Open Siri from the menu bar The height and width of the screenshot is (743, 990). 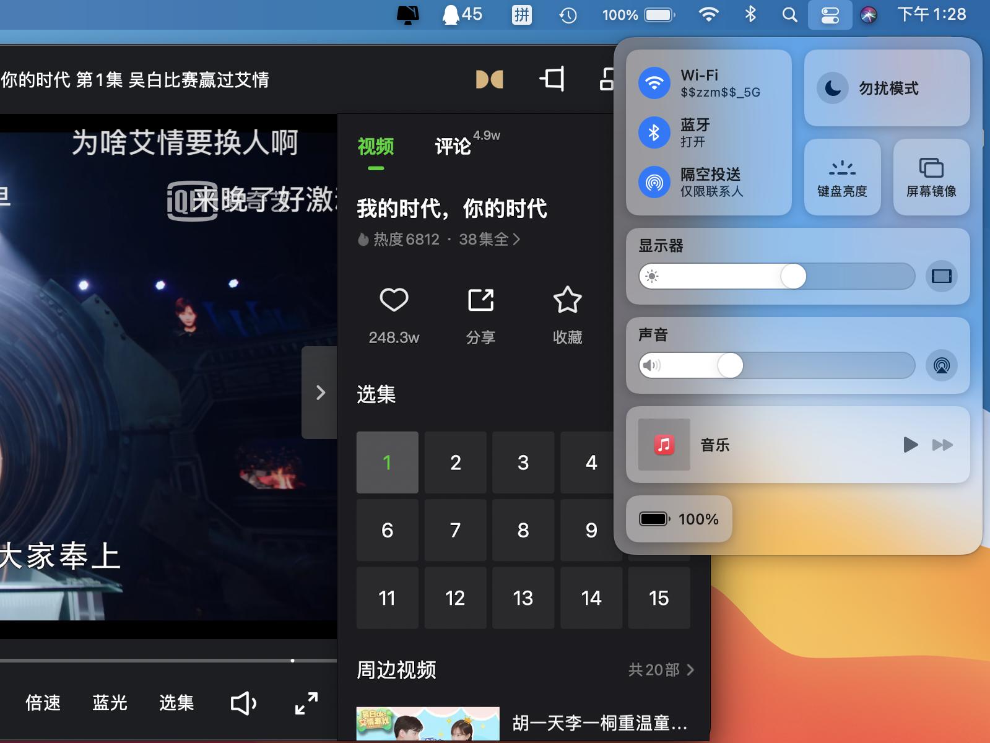[x=869, y=15]
